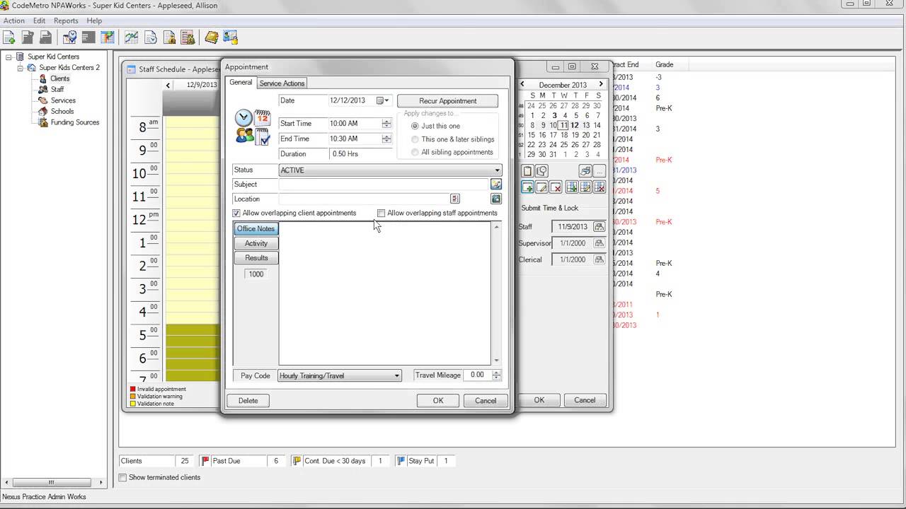Select Staff in the left tree
Viewport: 906px width, 509px height.
coord(57,90)
